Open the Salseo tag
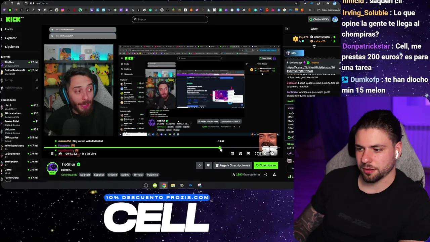Image resolution: width=430 pixels, height=242 pixels. point(125,175)
